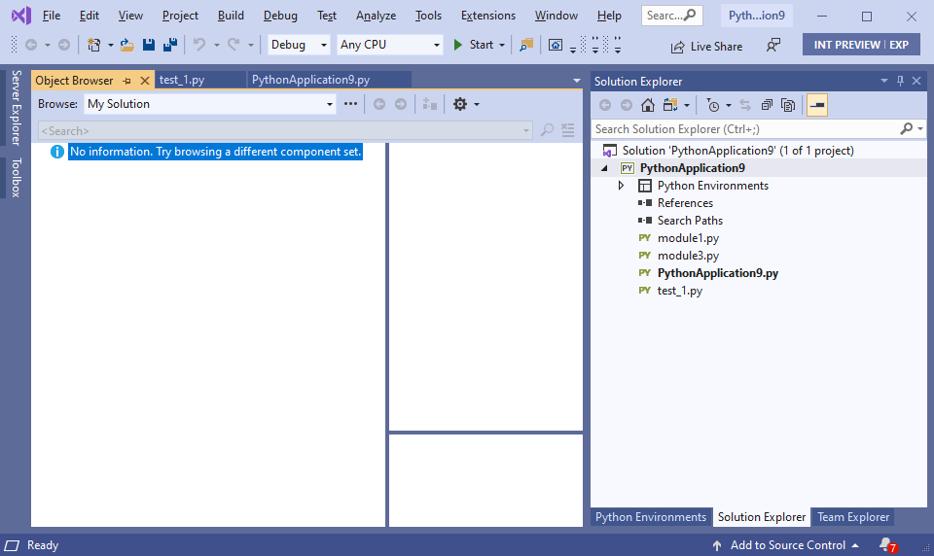Click the Object Browser search magnifier icon
The image size is (934, 556).
coord(547,130)
